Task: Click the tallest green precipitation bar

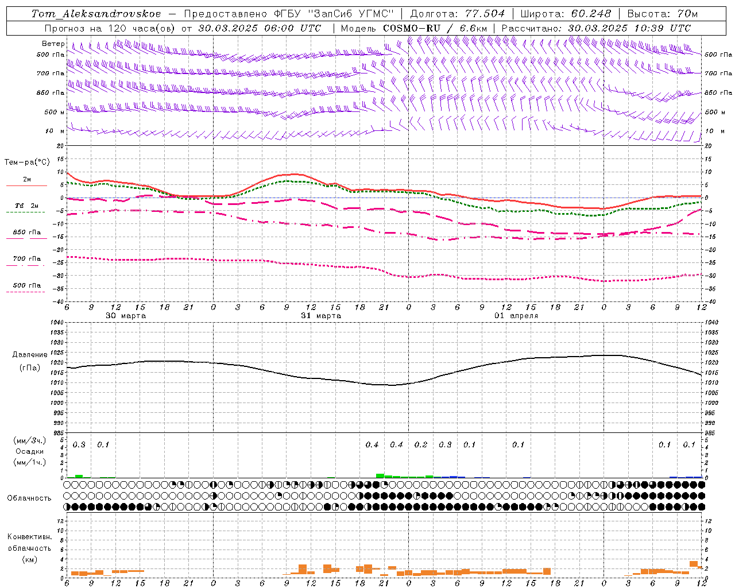Action: pos(380,475)
